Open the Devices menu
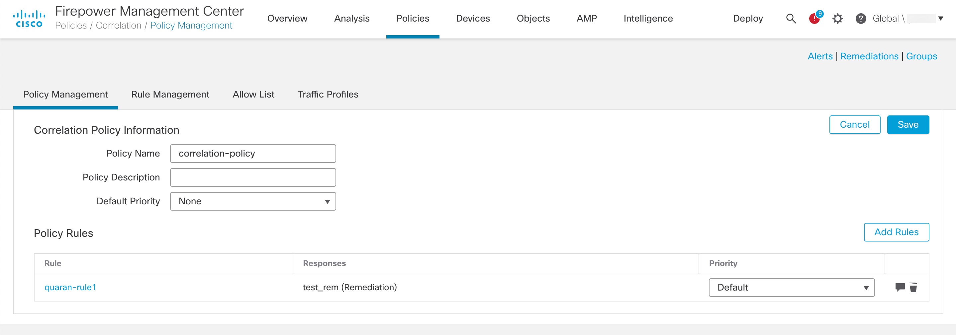The width and height of the screenshot is (956, 335). coord(473,18)
